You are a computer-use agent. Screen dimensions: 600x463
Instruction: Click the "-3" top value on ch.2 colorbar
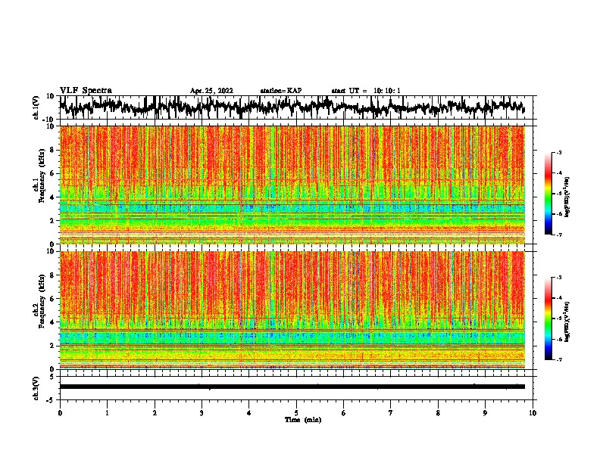[x=559, y=278]
